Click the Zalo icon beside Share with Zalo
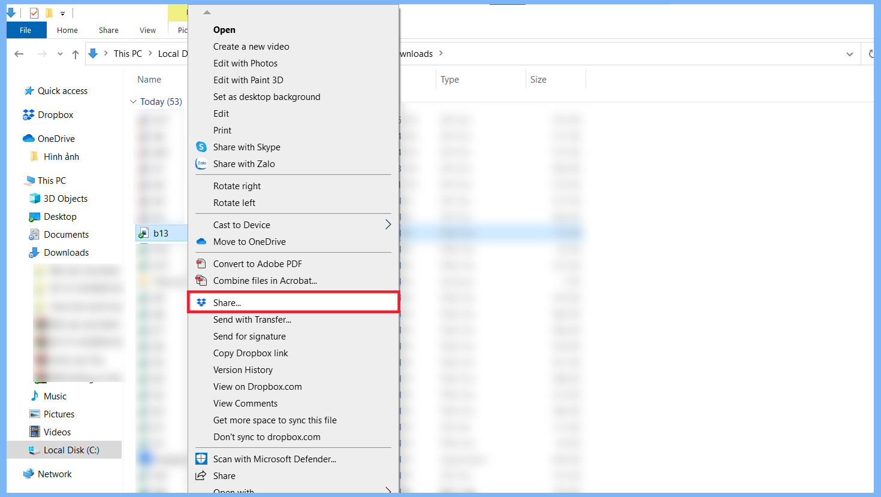This screenshot has height=497, width=881. pos(201,163)
